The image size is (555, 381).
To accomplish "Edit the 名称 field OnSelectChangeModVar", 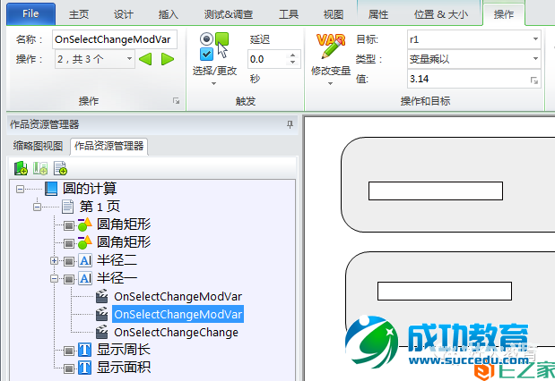I will (115, 39).
